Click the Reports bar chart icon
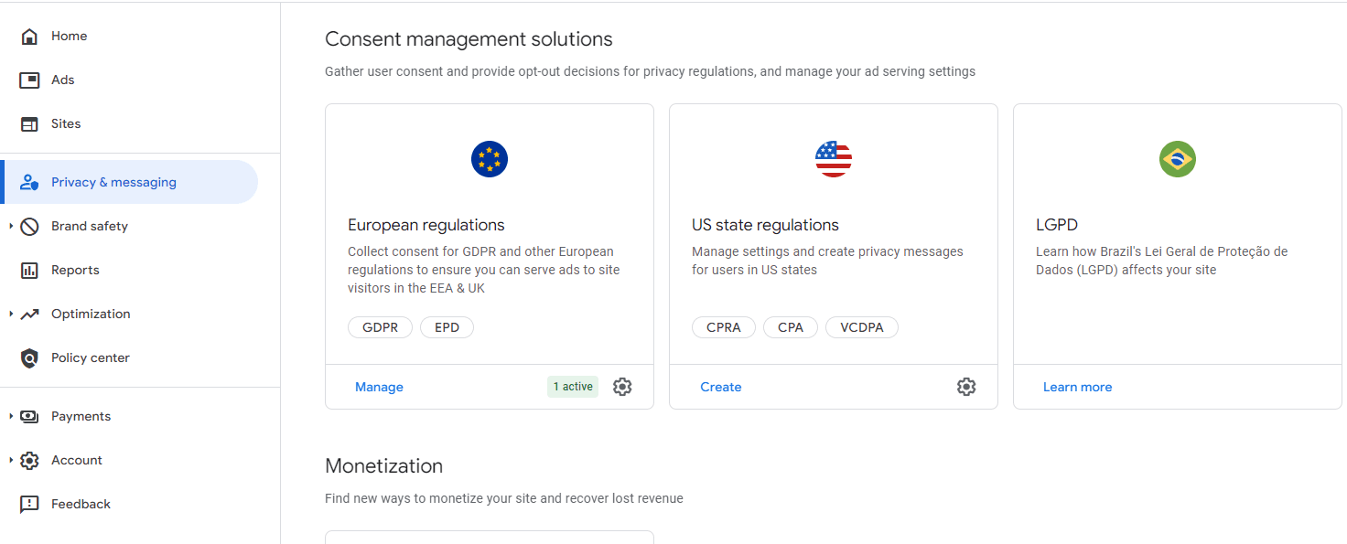 [x=29, y=271]
